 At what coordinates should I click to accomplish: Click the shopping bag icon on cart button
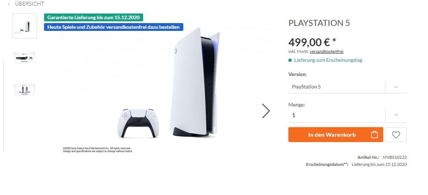[374, 135]
